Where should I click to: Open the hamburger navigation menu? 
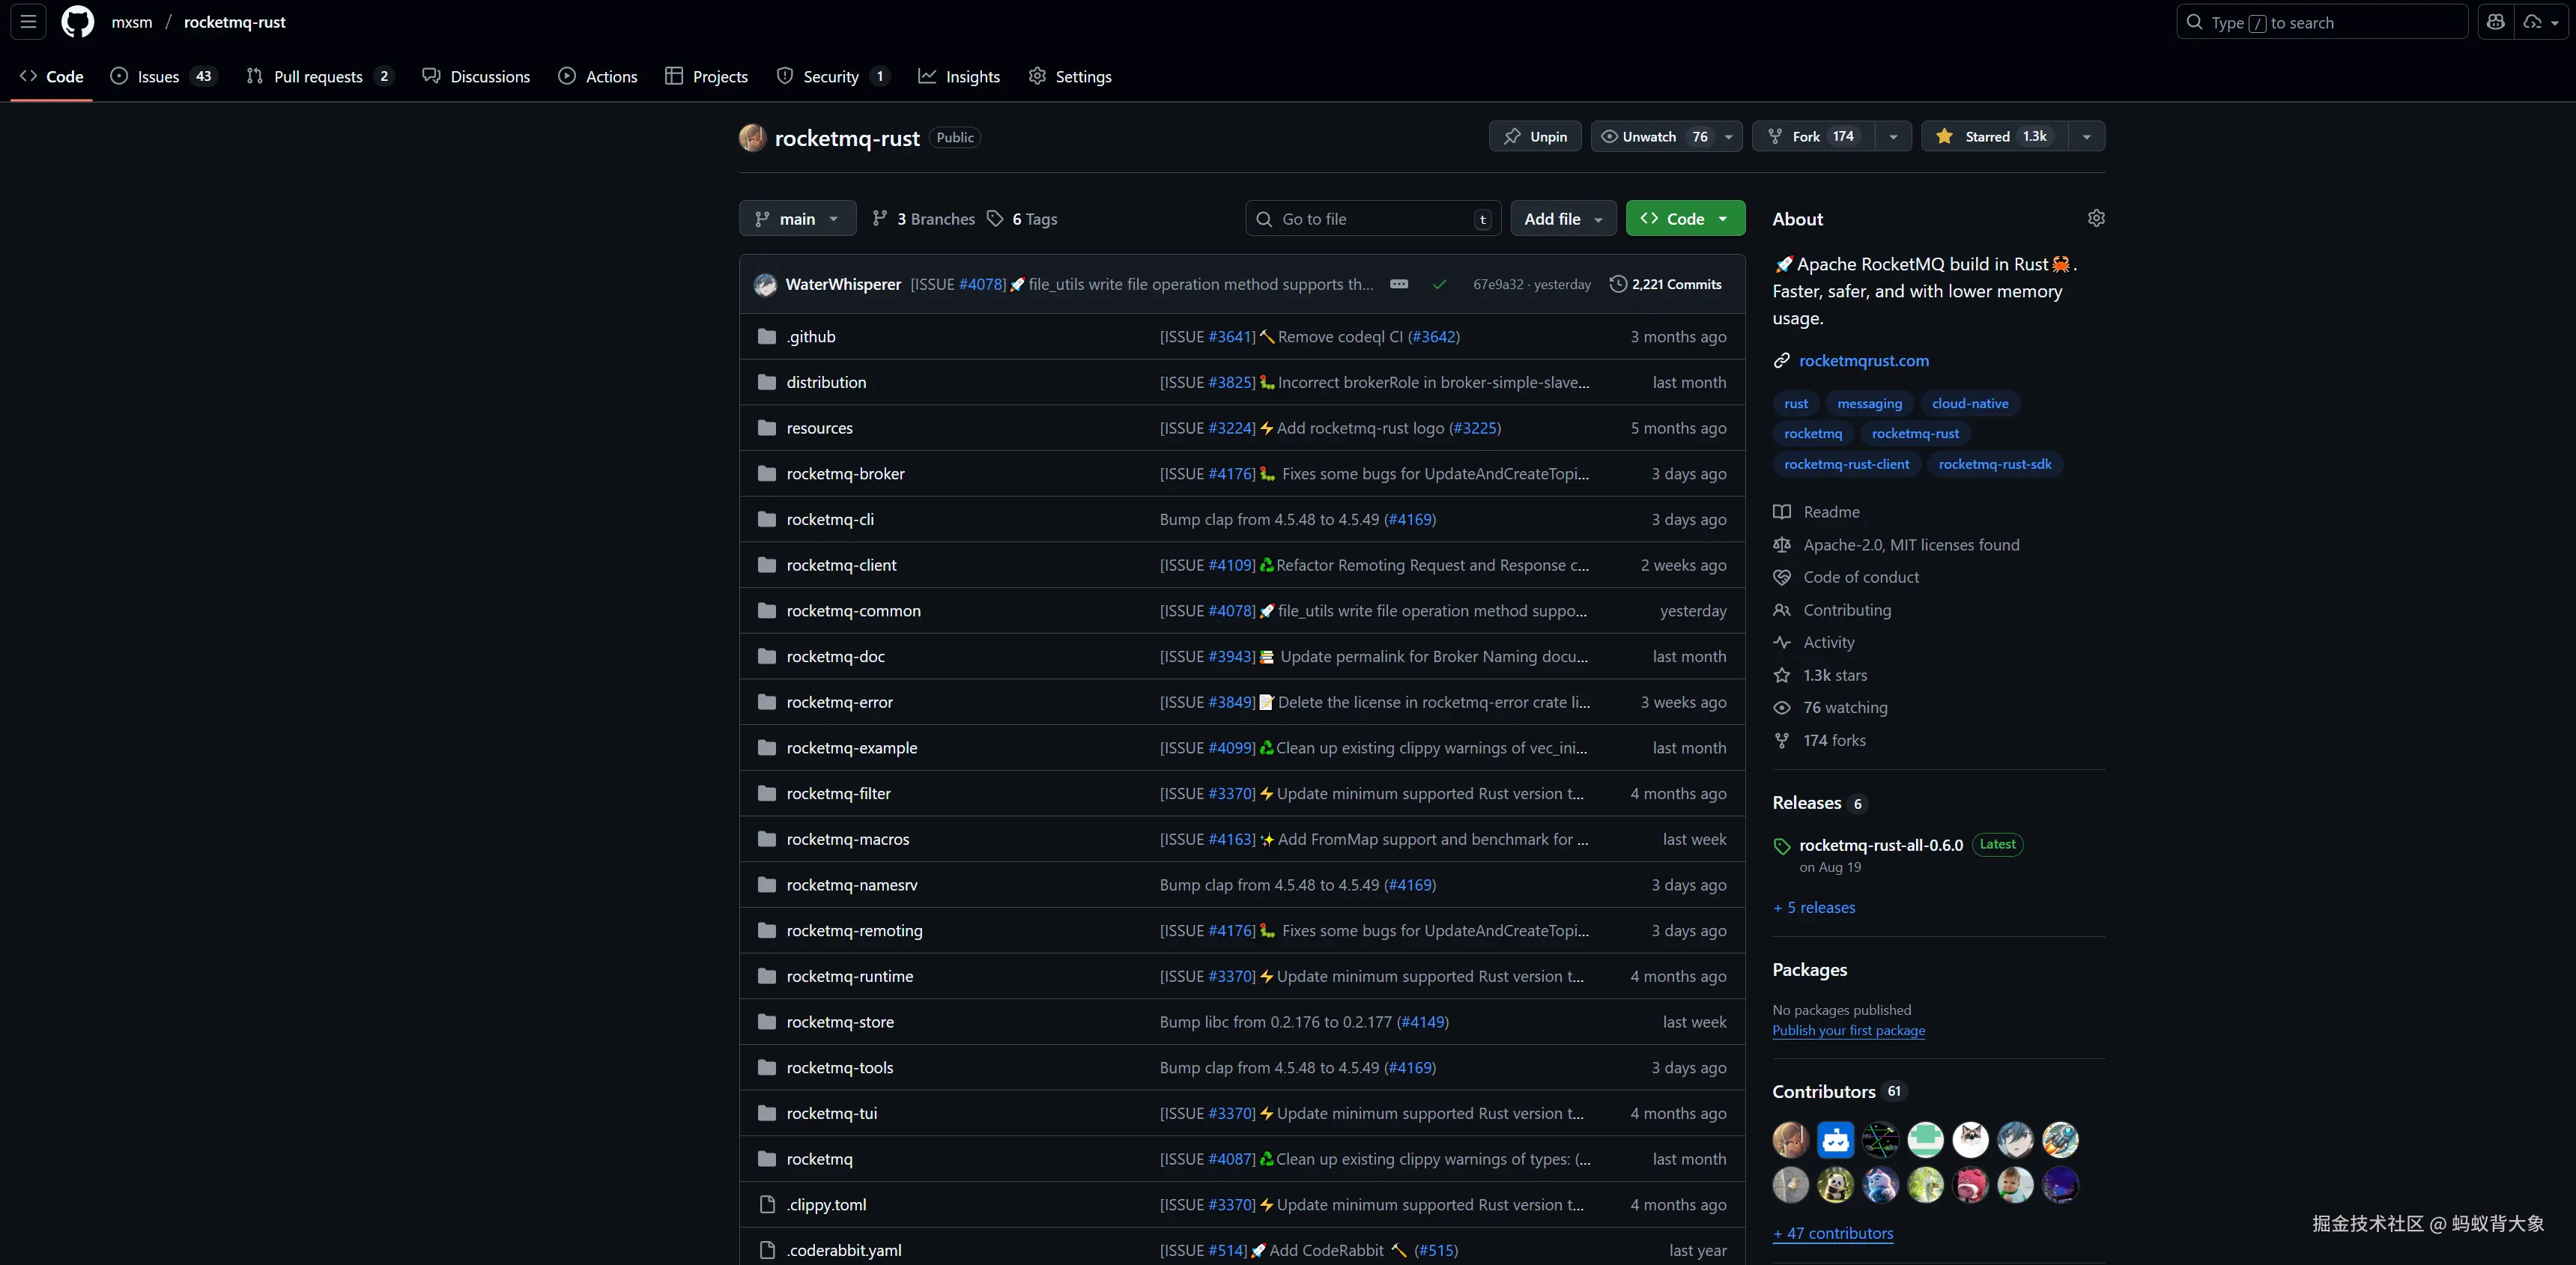(x=29, y=22)
